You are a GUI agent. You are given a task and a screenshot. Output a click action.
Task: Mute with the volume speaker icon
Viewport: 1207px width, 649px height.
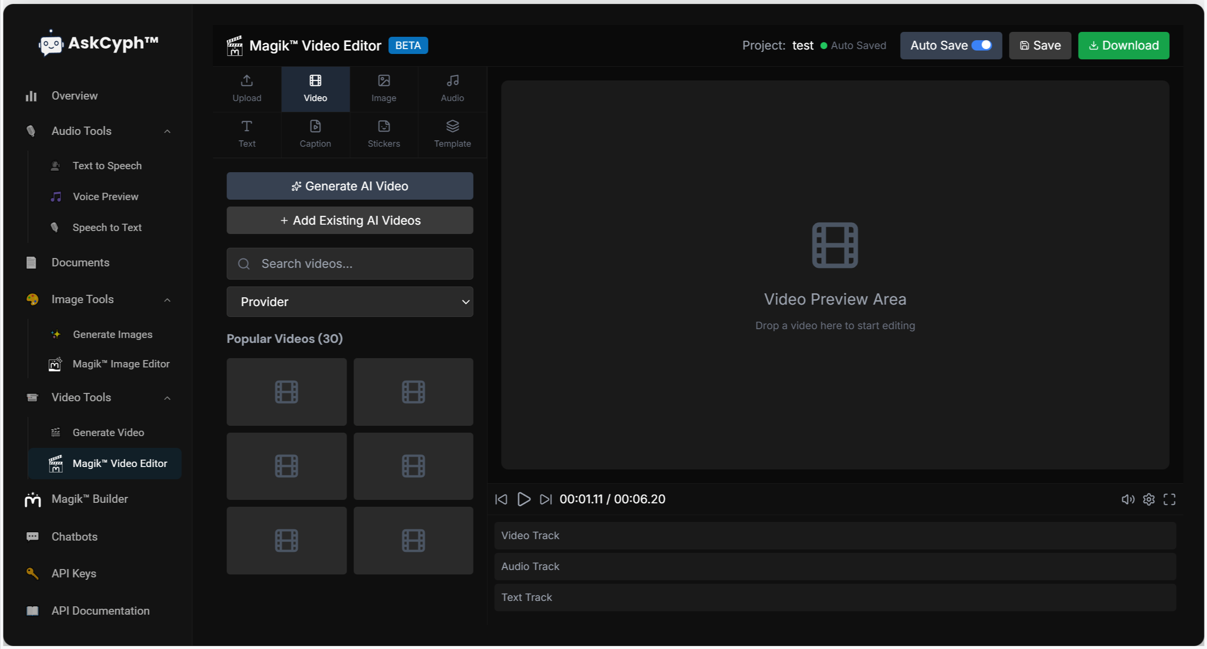click(1127, 499)
